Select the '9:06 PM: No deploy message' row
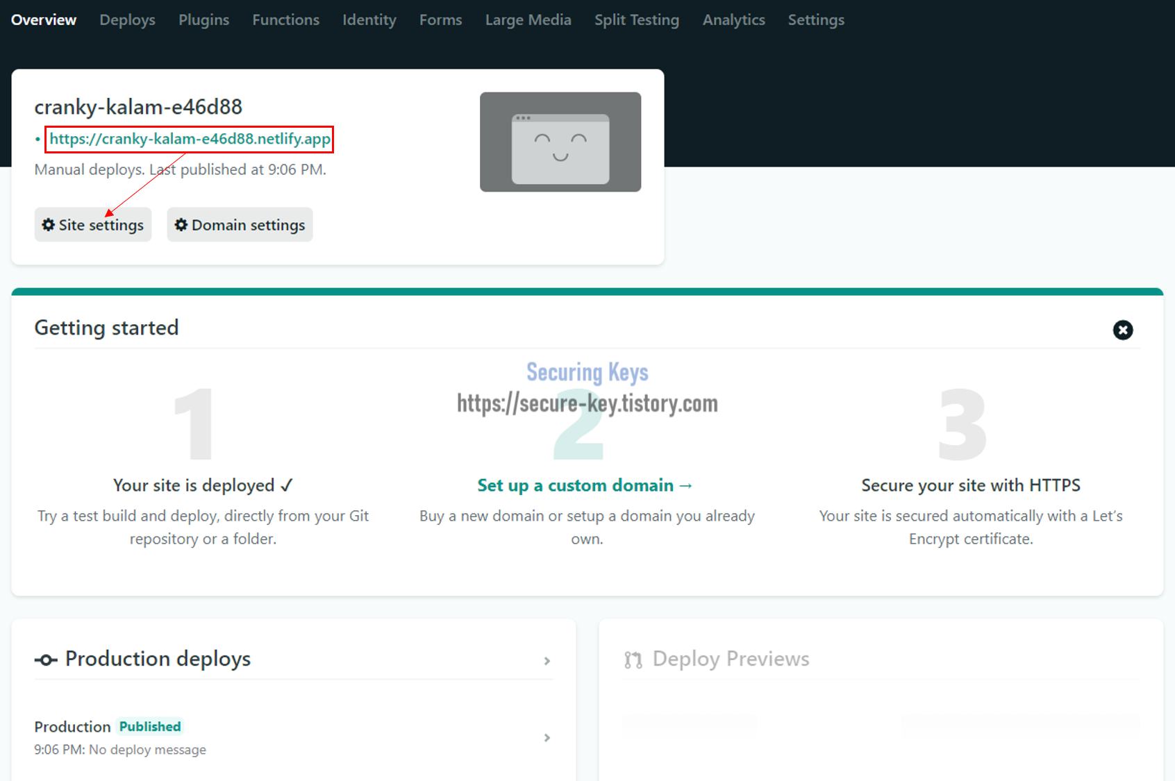The image size is (1175, 781). 120,750
